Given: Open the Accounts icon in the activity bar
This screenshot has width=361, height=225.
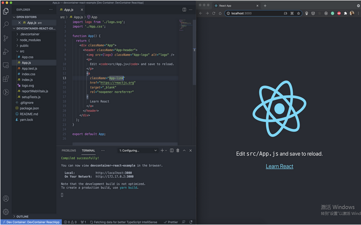Looking at the screenshot, I should [6, 199].
